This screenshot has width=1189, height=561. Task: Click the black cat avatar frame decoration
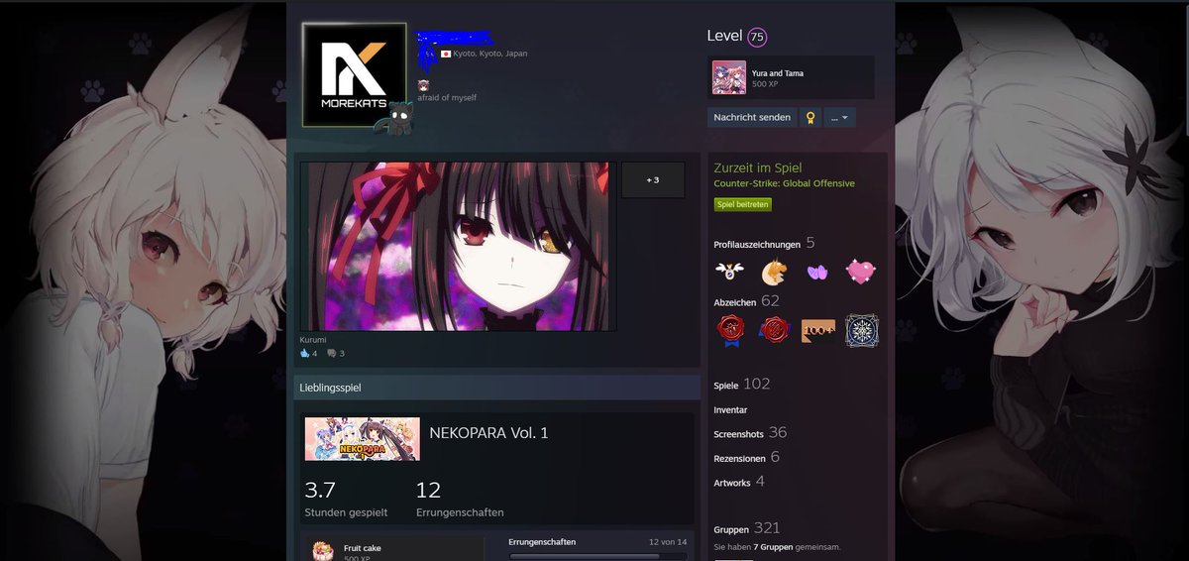(394, 117)
